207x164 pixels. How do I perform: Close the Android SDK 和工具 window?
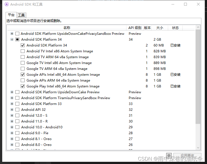pyautogui.click(x=198, y=4)
